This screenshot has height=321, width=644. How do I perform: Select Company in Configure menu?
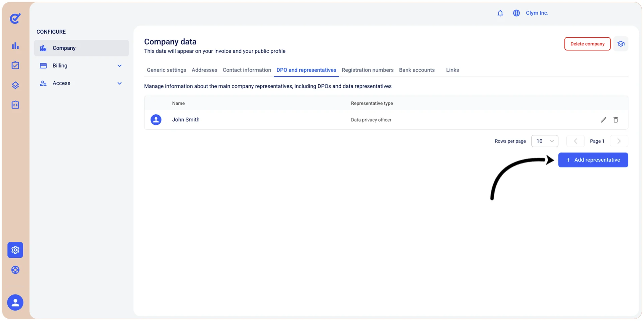point(81,48)
